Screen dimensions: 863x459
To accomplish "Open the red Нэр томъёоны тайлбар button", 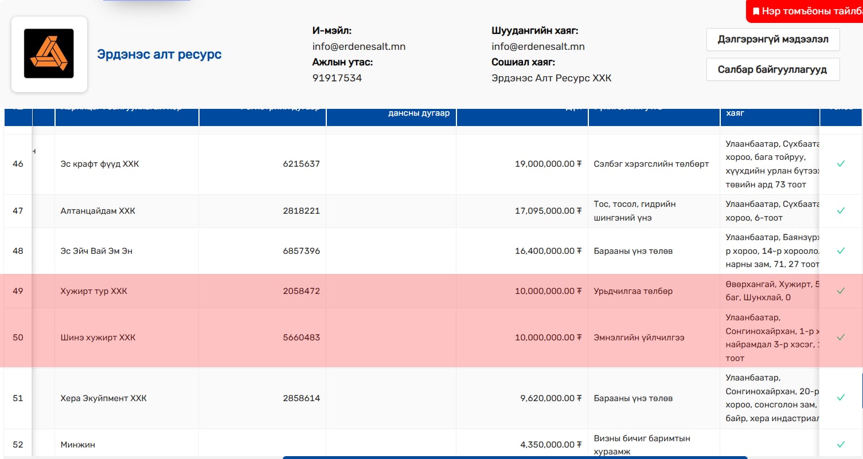I will [805, 11].
